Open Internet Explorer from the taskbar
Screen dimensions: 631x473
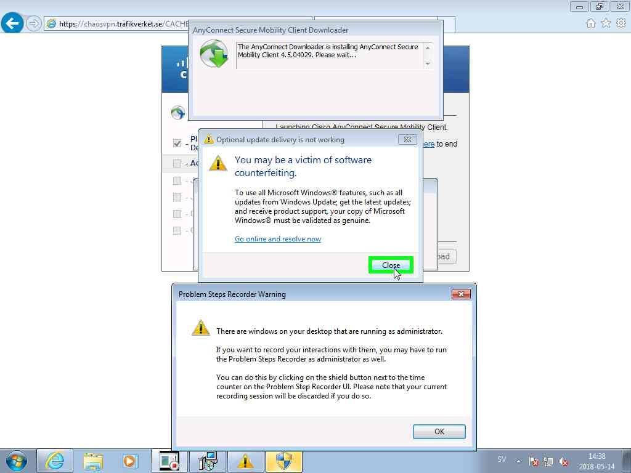pyautogui.click(x=55, y=461)
